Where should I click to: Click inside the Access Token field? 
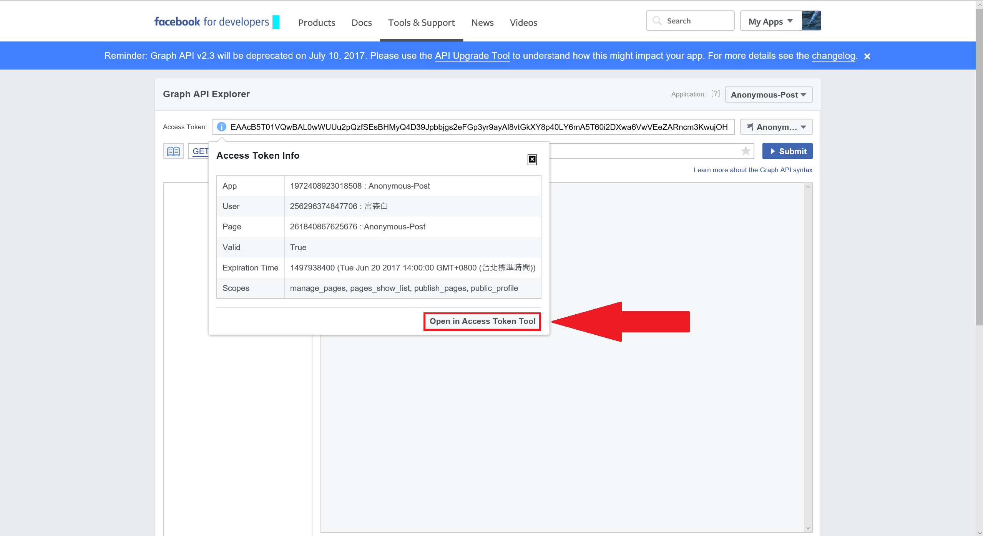point(478,127)
